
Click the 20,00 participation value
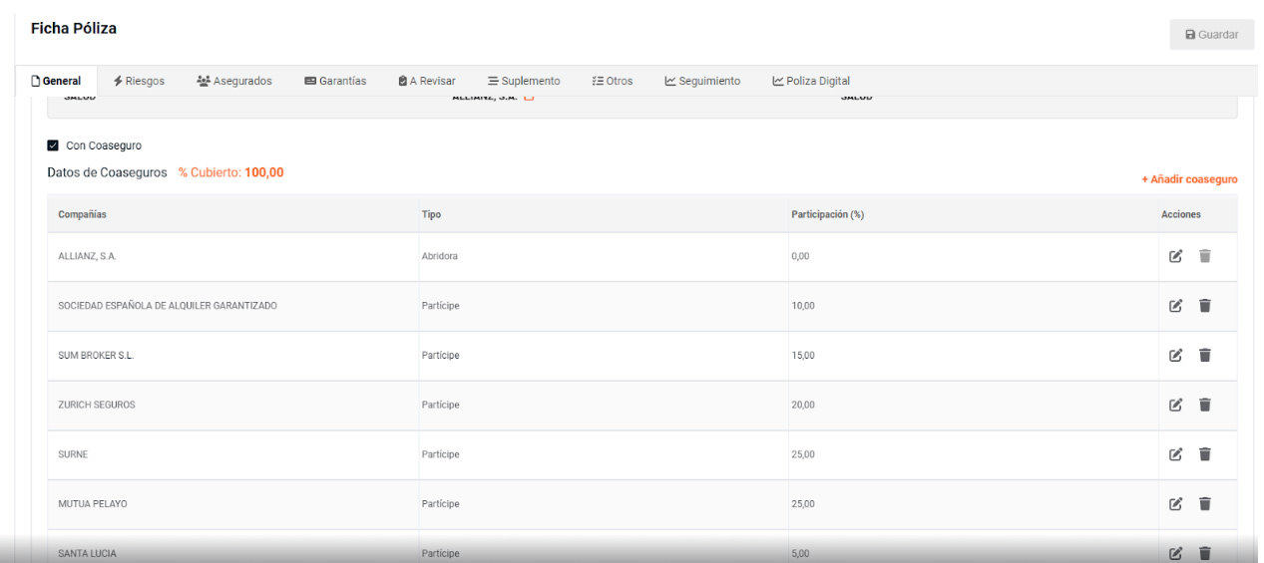pyautogui.click(x=803, y=405)
